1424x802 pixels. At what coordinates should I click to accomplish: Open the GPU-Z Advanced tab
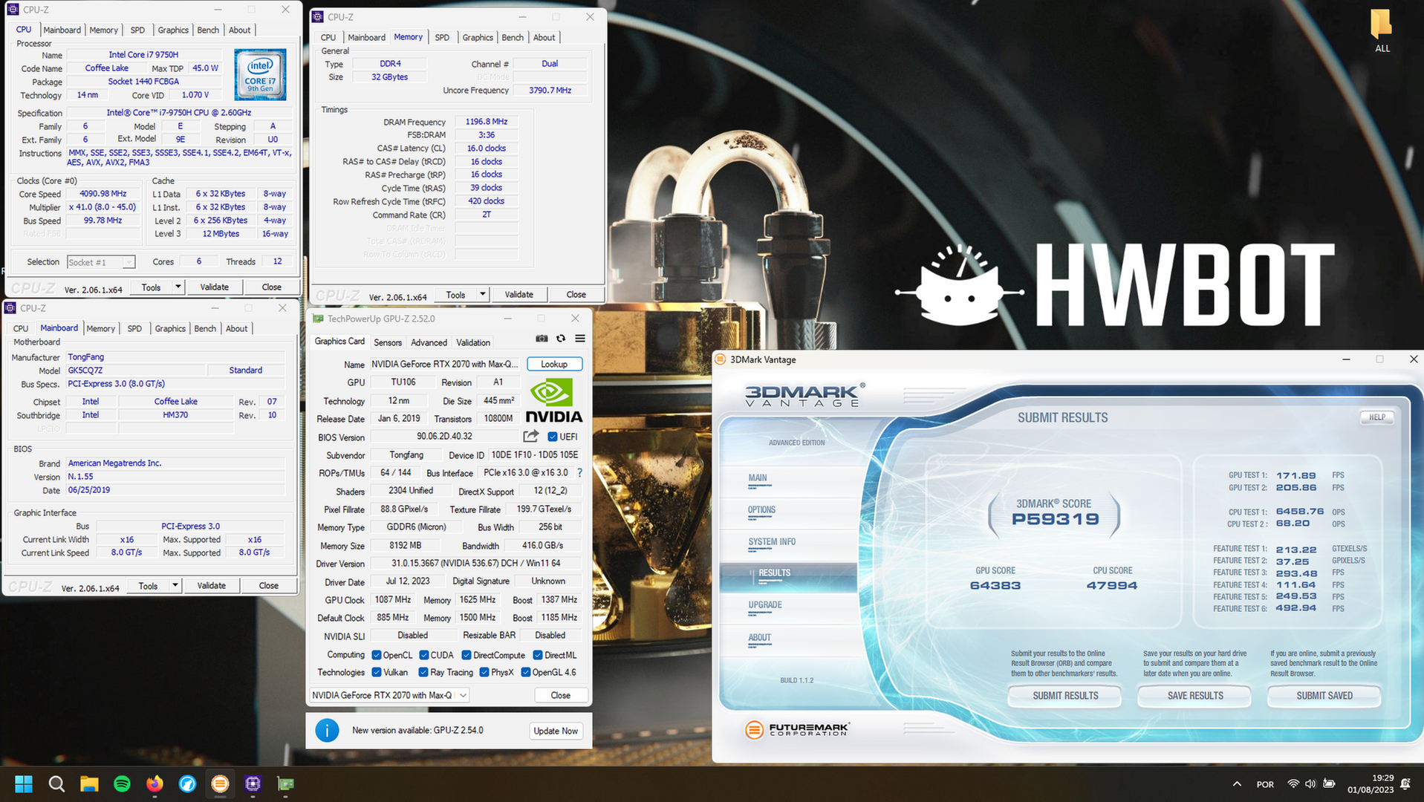(429, 342)
